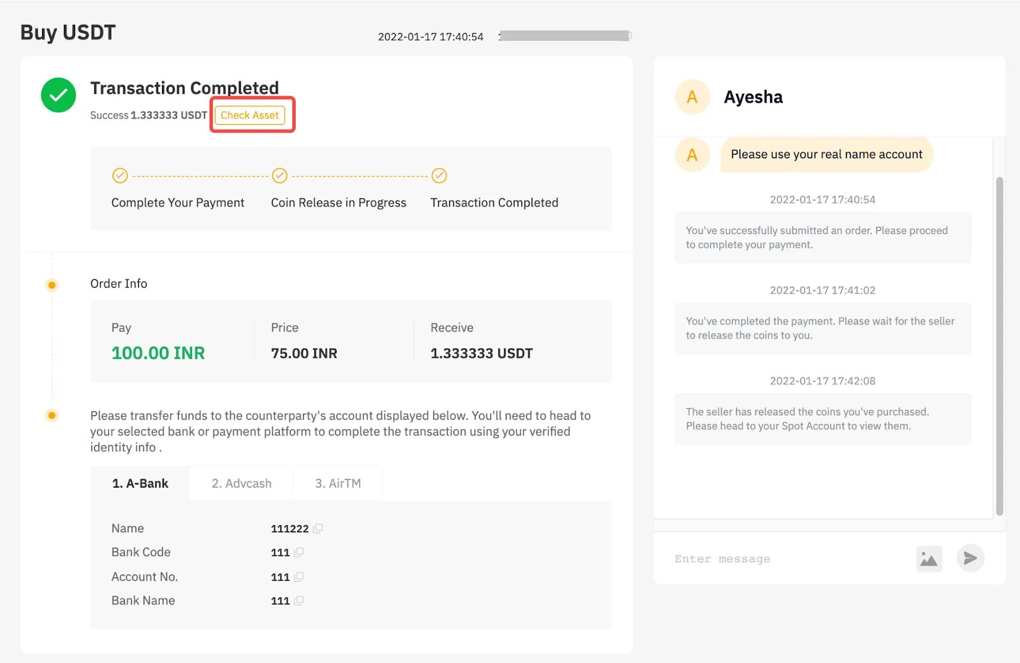Attach an image to the chat
The height and width of the screenshot is (663, 1020).
tap(929, 559)
